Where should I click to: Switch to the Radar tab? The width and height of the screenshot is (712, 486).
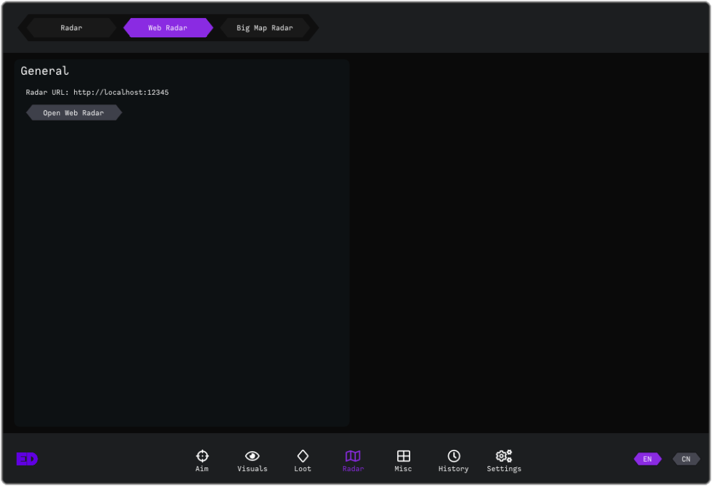[71, 28]
